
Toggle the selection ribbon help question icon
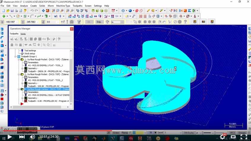[185, 22]
